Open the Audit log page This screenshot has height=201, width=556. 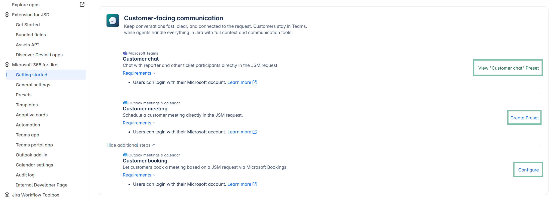[x=25, y=175]
